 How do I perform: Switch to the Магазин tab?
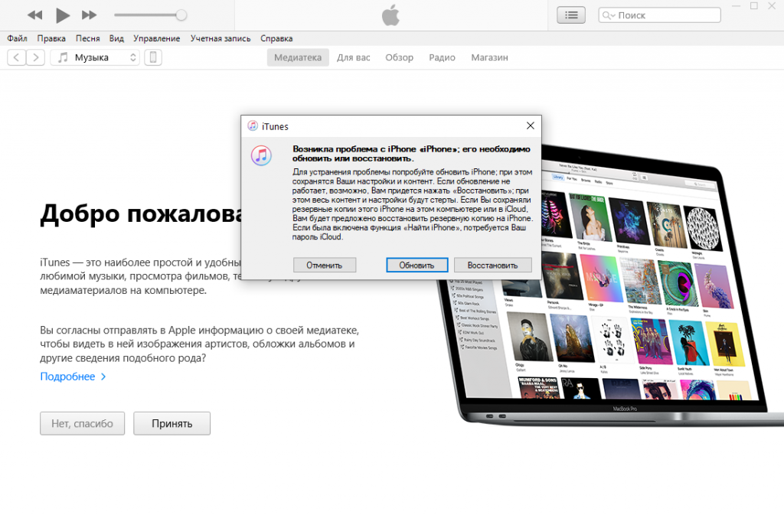(489, 57)
